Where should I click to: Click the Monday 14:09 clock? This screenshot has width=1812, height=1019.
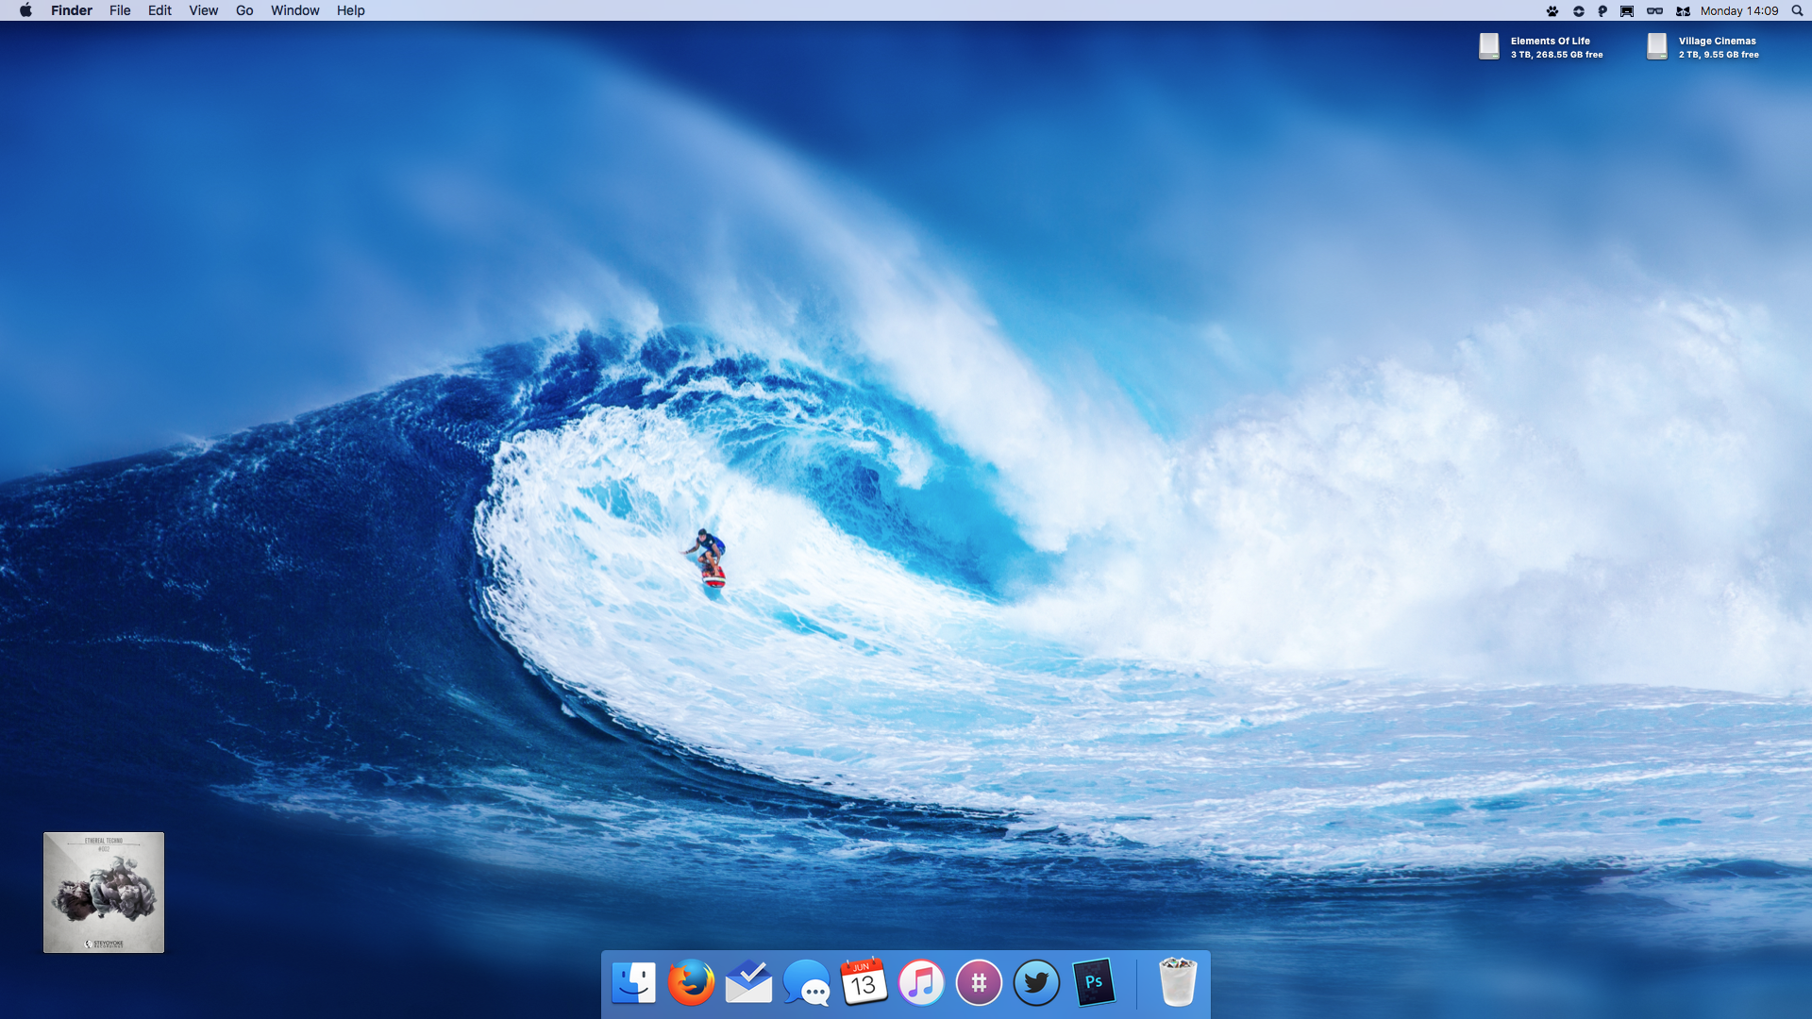[x=1738, y=11]
